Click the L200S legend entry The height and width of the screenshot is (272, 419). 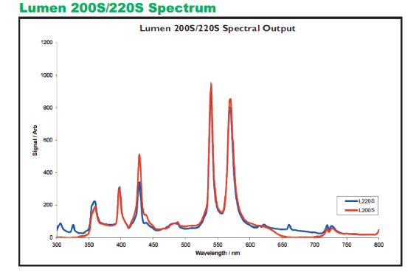pyautogui.click(x=360, y=210)
